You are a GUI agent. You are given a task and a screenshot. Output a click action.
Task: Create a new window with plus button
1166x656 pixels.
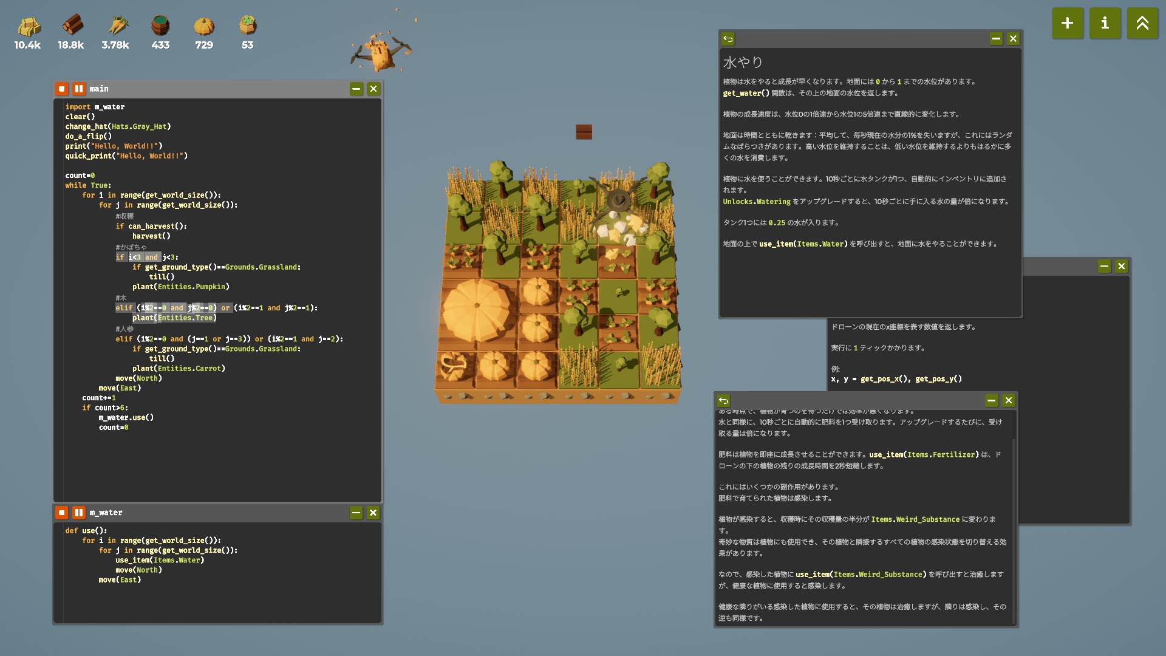tap(1067, 23)
